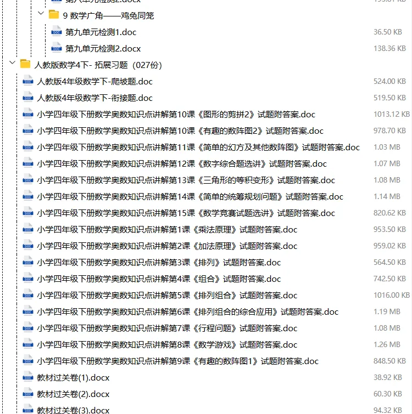Screen dimensions: 412x414
Task: Select the 第14课《简单的统筹规划问题》file name
Action: (190, 197)
